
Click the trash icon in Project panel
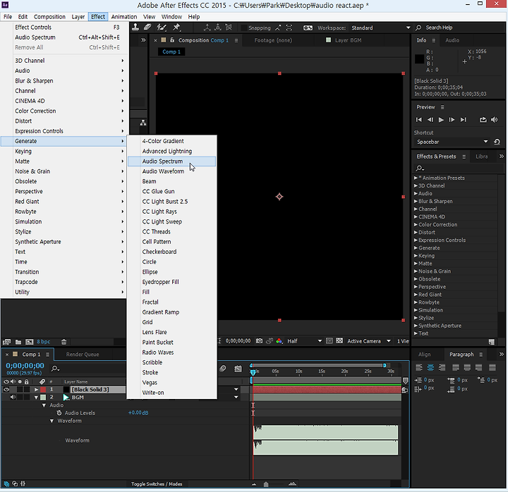pos(64,342)
